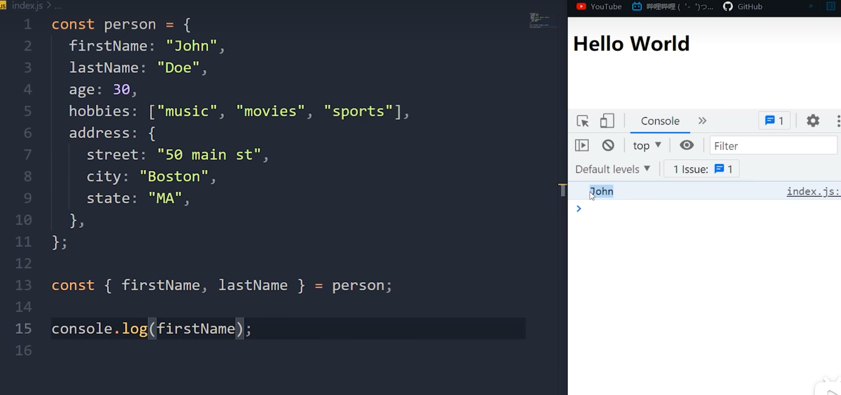The height and width of the screenshot is (395, 841).
Task: Click the breadcrumb ellipsis after index.js
Action: point(58,7)
